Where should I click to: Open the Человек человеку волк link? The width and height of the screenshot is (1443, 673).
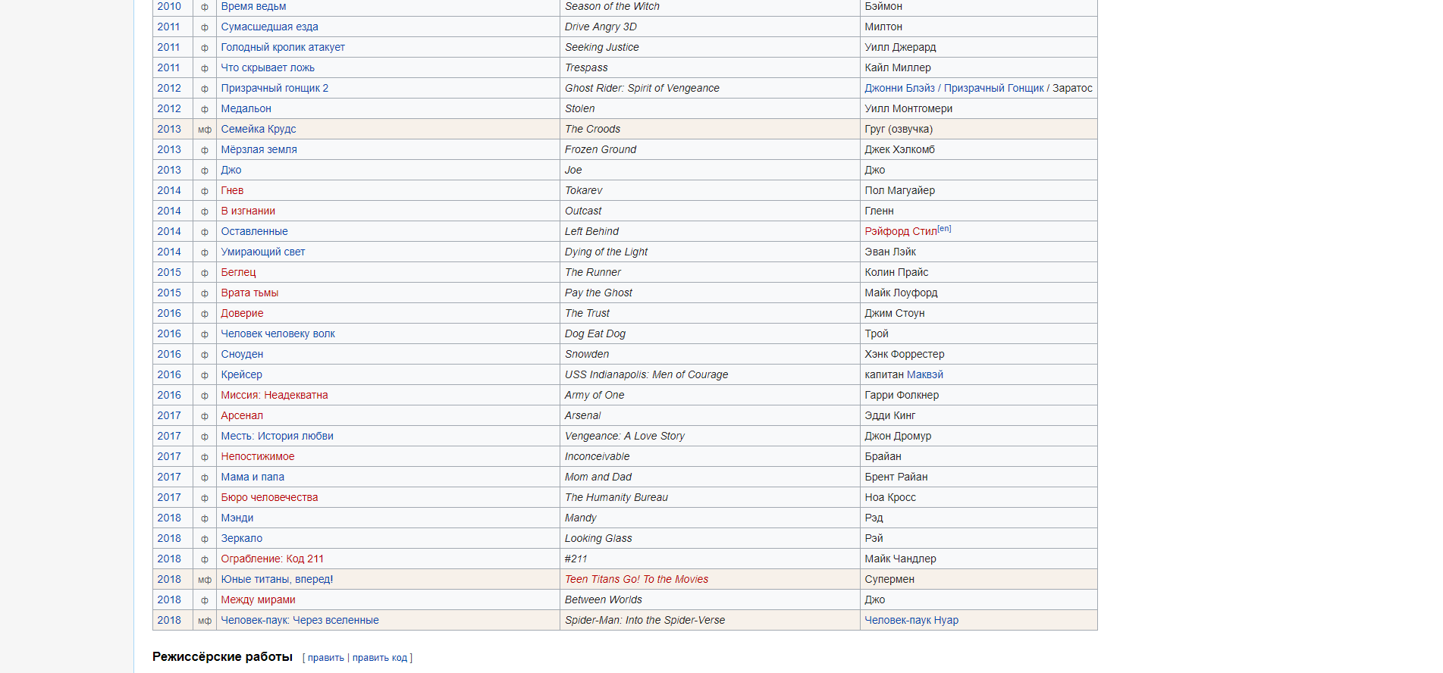click(278, 333)
